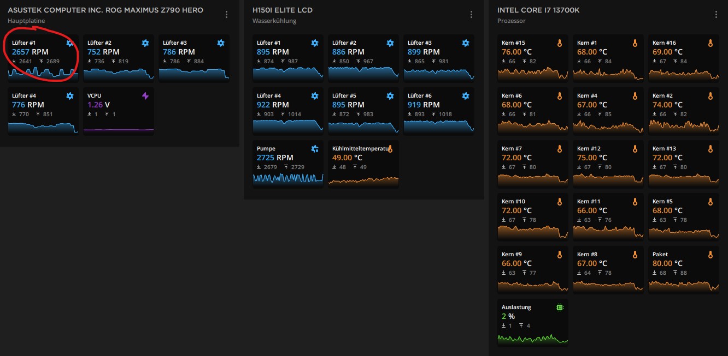Click the pump icon on the Pumpe card
The height and width of the screenshot is (356, 728).
pos(315,149)
